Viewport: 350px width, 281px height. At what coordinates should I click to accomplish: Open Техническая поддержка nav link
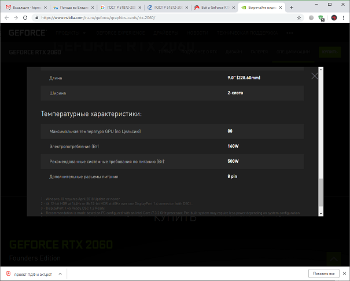pyautogui.click(x=248, y=33)
